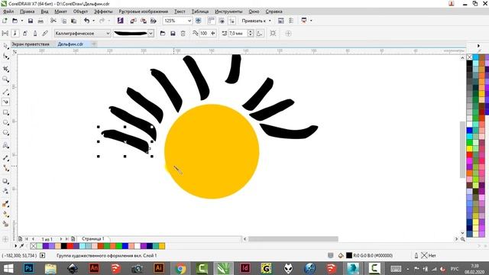
Task: Open the Effects (Эффекты) menu
Action: 103,11
